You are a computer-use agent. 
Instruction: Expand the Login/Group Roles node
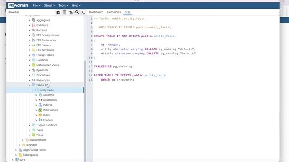point(16,150)
